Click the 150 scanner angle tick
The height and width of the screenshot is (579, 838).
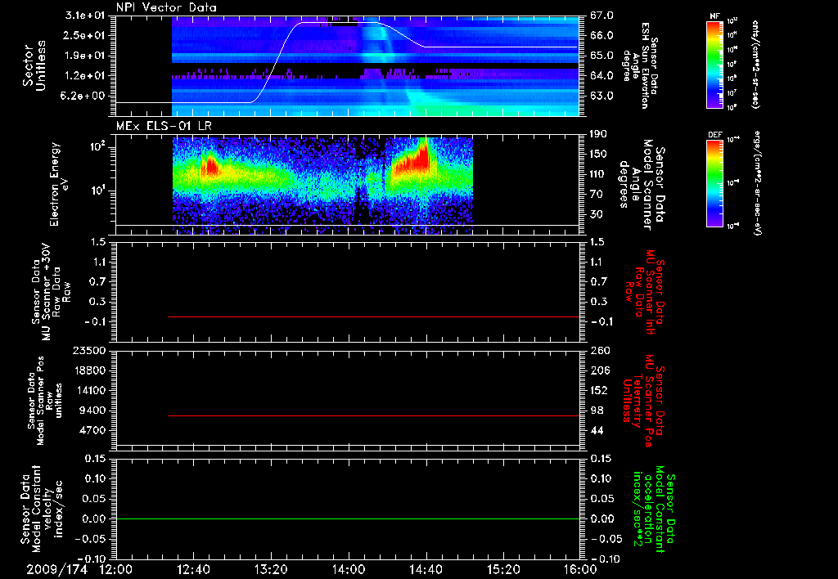click(x=598, y=155)
